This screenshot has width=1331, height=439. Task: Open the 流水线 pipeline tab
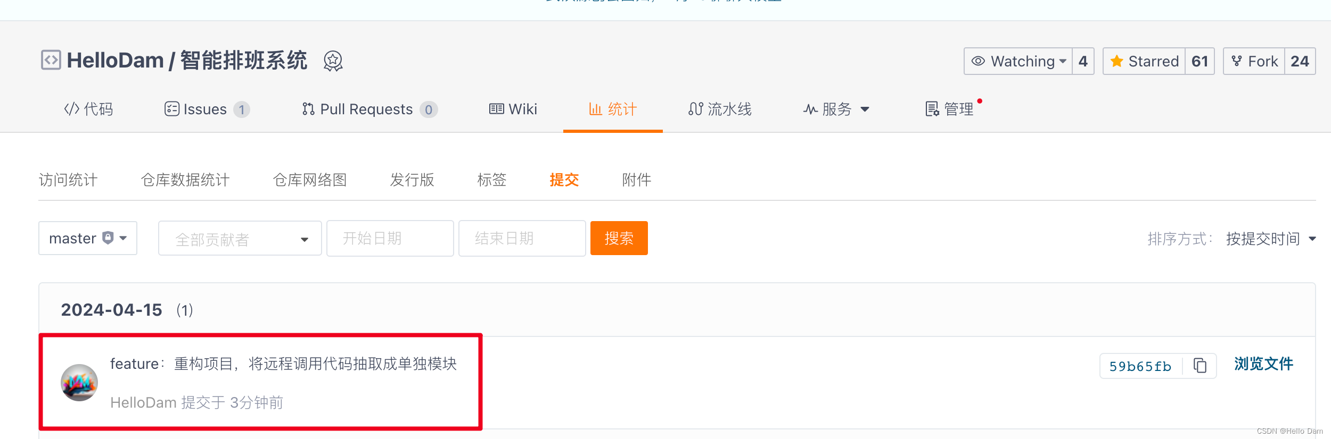coord(720,109)
